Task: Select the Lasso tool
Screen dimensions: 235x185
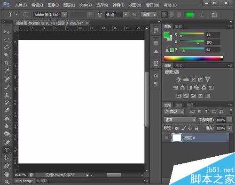Action: [7, 47]
